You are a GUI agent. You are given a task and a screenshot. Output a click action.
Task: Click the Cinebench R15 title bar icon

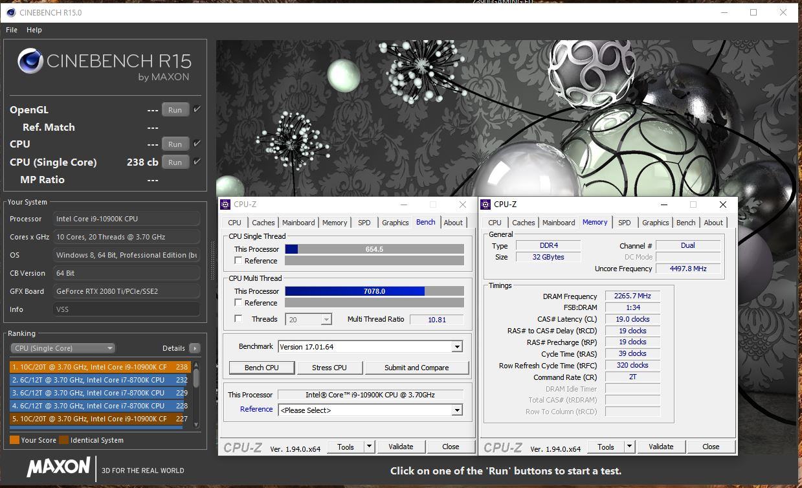[10, 12]
